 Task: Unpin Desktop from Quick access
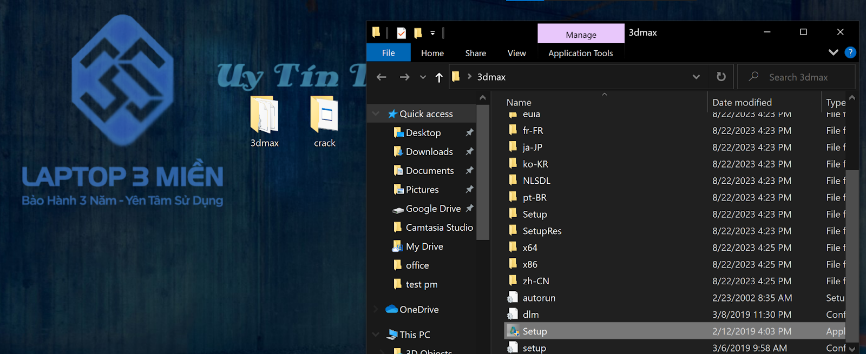[x=469, y=132]
